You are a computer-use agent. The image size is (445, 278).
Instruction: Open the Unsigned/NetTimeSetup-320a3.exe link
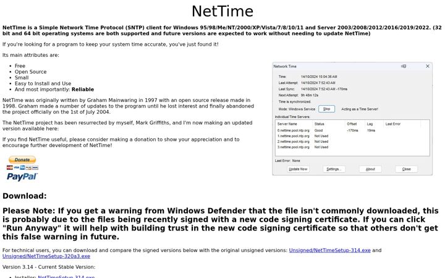point(46,256)
